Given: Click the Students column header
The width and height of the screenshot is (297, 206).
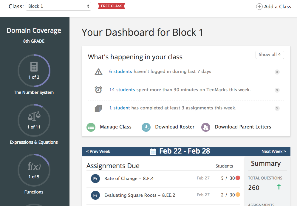Looking at the screenshot, I should [x=224, y=166].
